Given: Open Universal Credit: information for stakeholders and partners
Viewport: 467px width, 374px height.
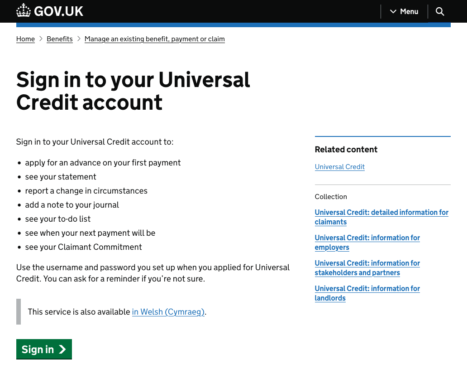Looking at the screenshot, I should pyautogui.click(x=367, y=267).
